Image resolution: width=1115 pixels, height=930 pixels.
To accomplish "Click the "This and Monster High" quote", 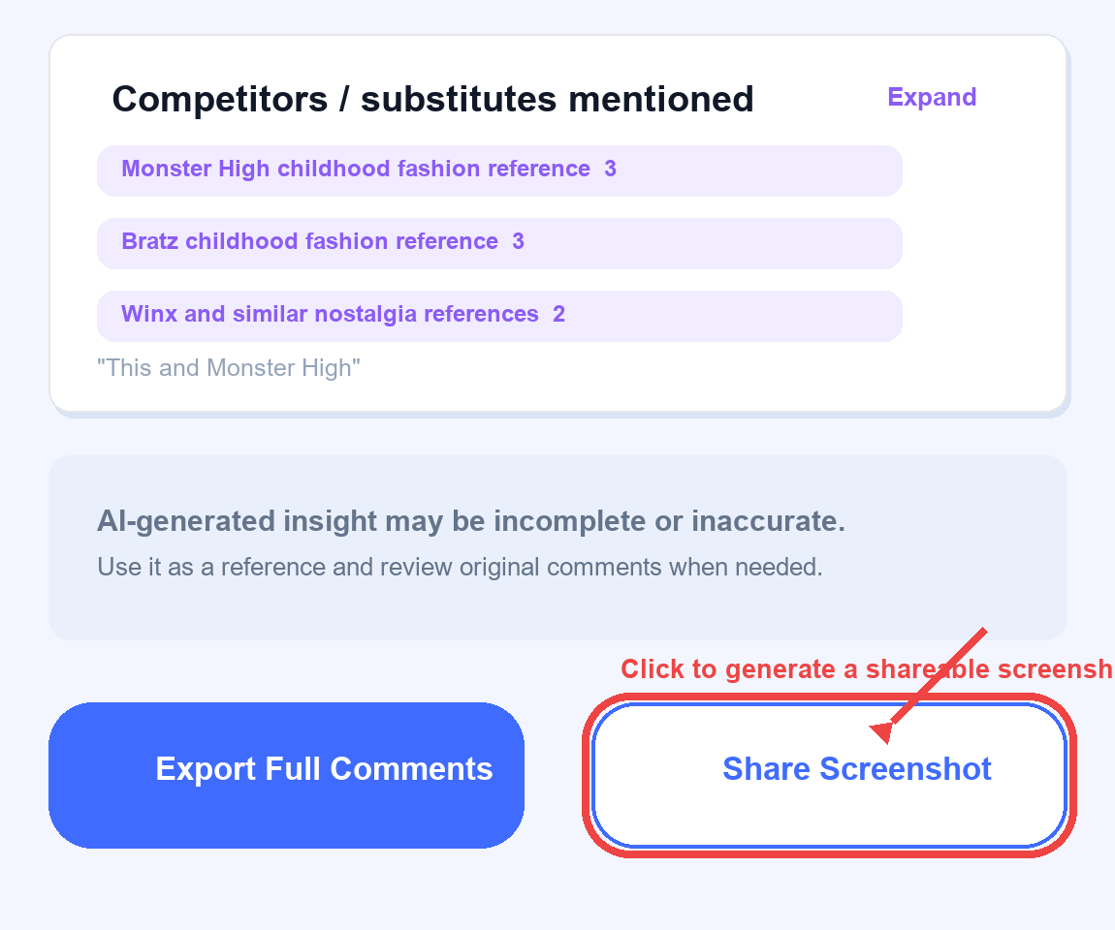I will [228, 368].
